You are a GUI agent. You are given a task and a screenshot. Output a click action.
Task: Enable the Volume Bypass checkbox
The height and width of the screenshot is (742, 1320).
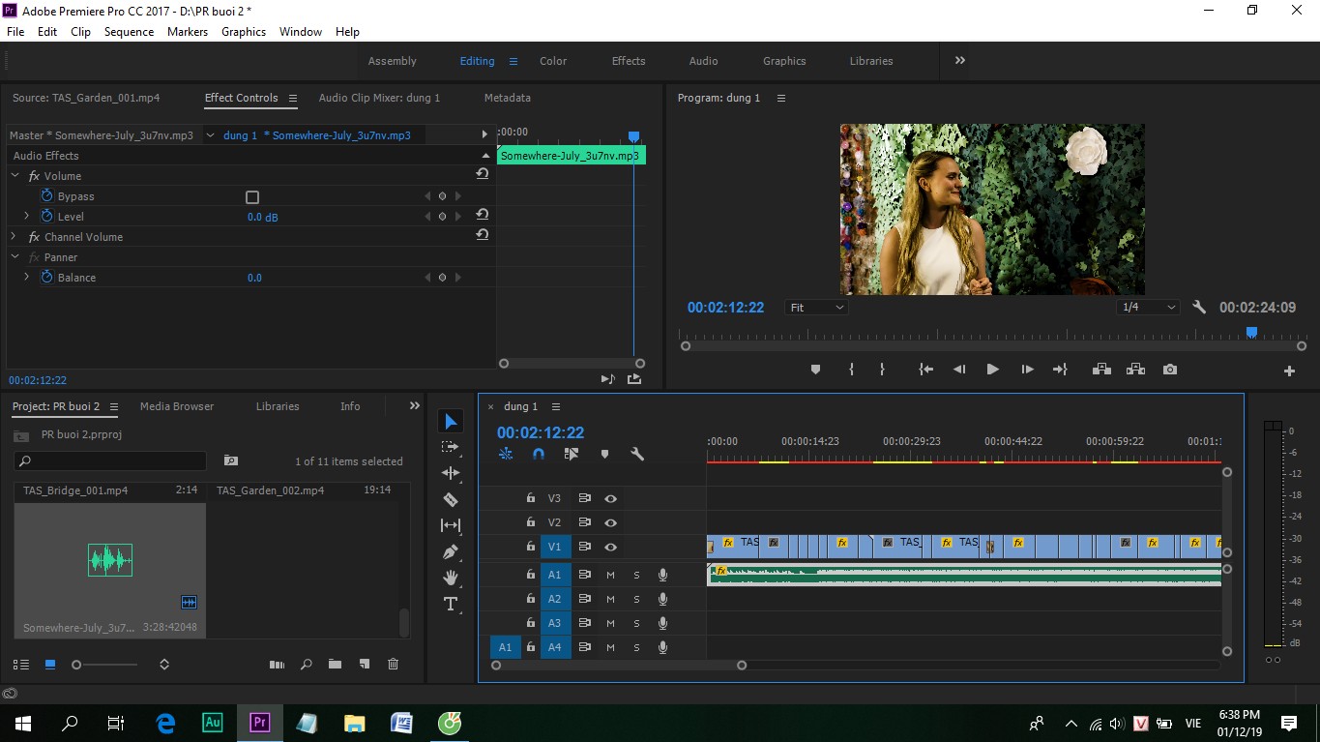[x=252, y=196]
